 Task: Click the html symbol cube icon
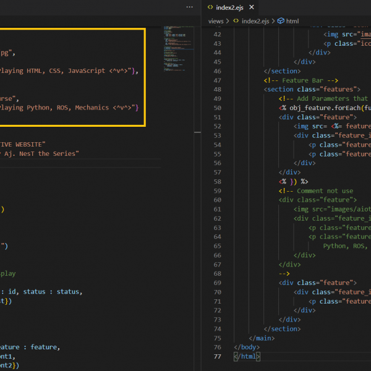pyautogui.click(x=281, y=20)
